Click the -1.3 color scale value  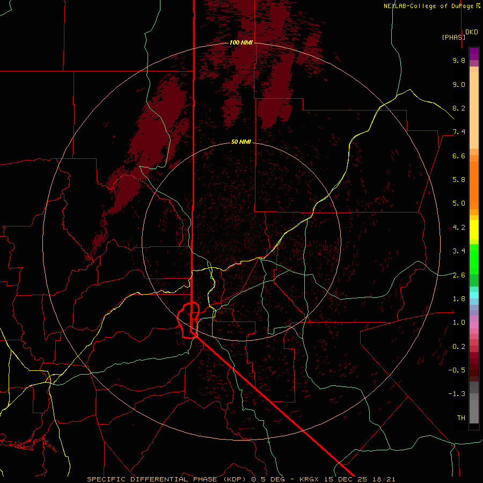[x=457, y=394]
